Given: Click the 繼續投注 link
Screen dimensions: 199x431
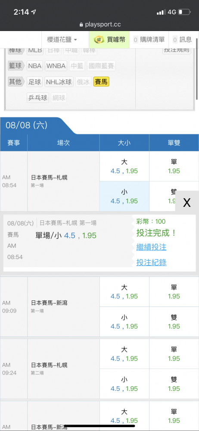Looking at the screenshot, I should (x=151, y=247).
